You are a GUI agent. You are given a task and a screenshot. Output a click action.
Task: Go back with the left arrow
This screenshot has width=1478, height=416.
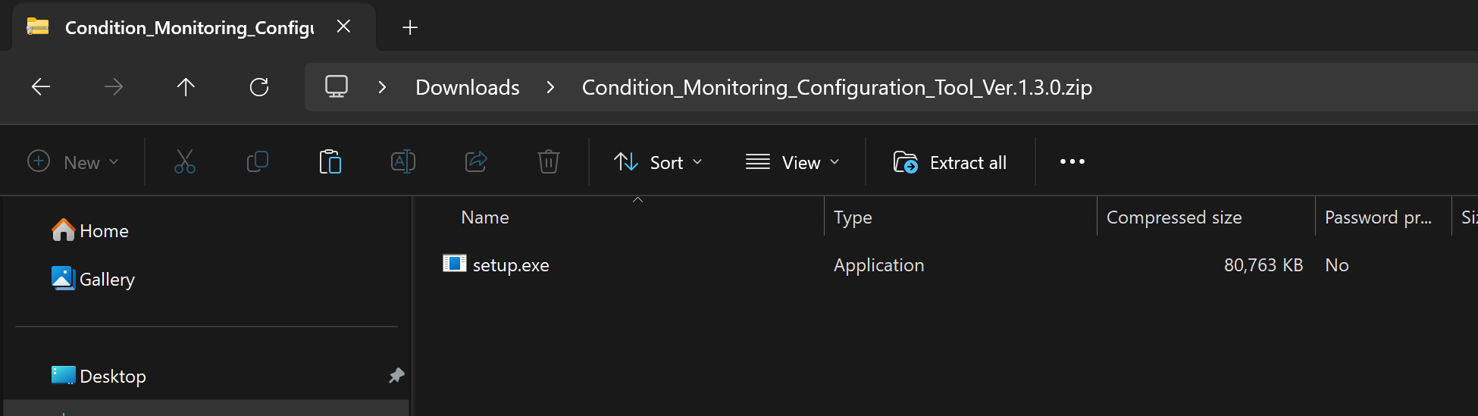[41, 87]
